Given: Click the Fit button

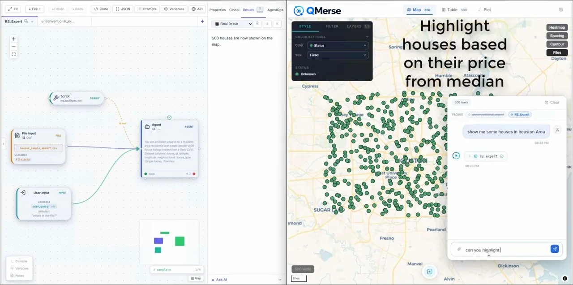Looking at the screenshot, I should click(x=13, y=9).
